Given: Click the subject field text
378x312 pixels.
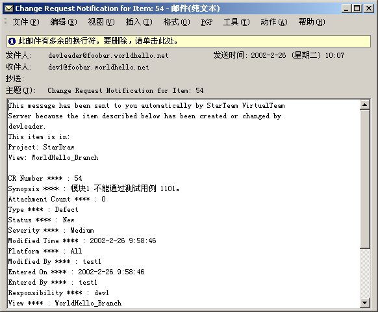Looking at the screenshot, I should point(125,90).
